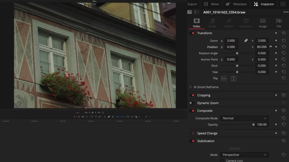Disable the Stabilization toggle

pos(192,141)
